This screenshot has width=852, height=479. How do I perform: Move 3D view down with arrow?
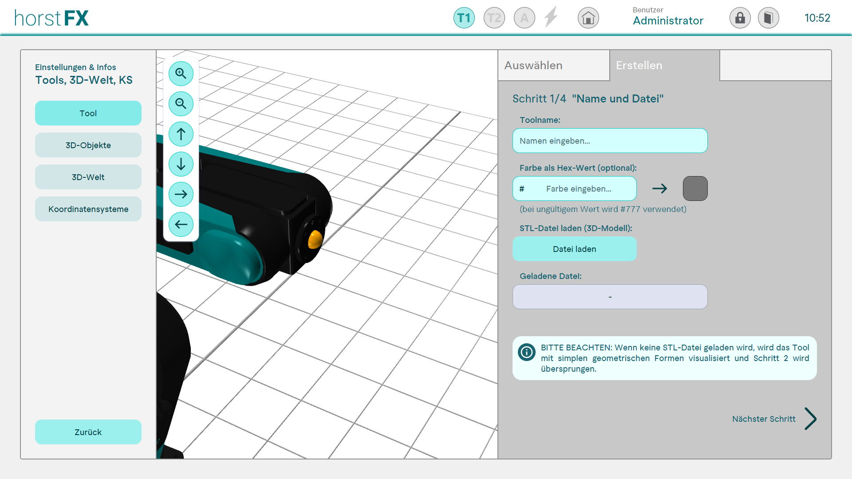pyautogui.click(x=181, y=164)
